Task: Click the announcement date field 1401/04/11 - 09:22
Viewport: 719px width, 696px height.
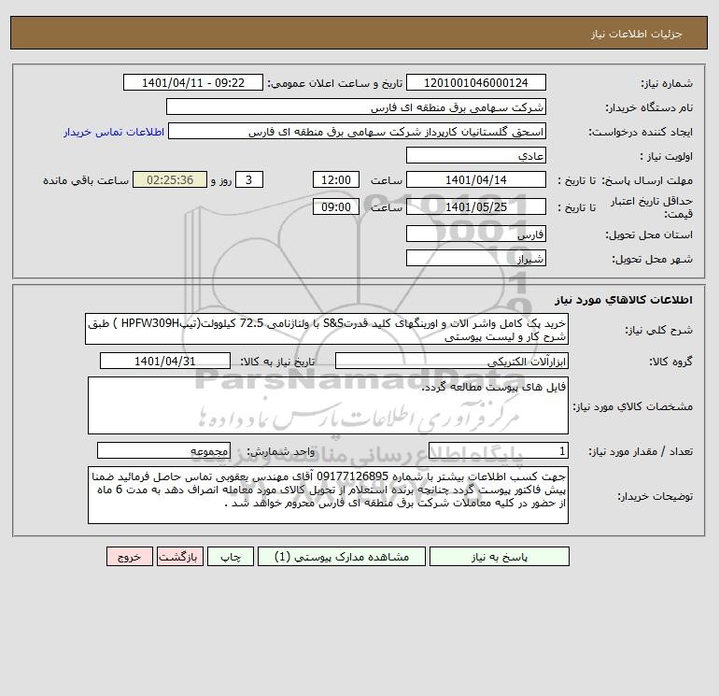Action: point(193,82)
